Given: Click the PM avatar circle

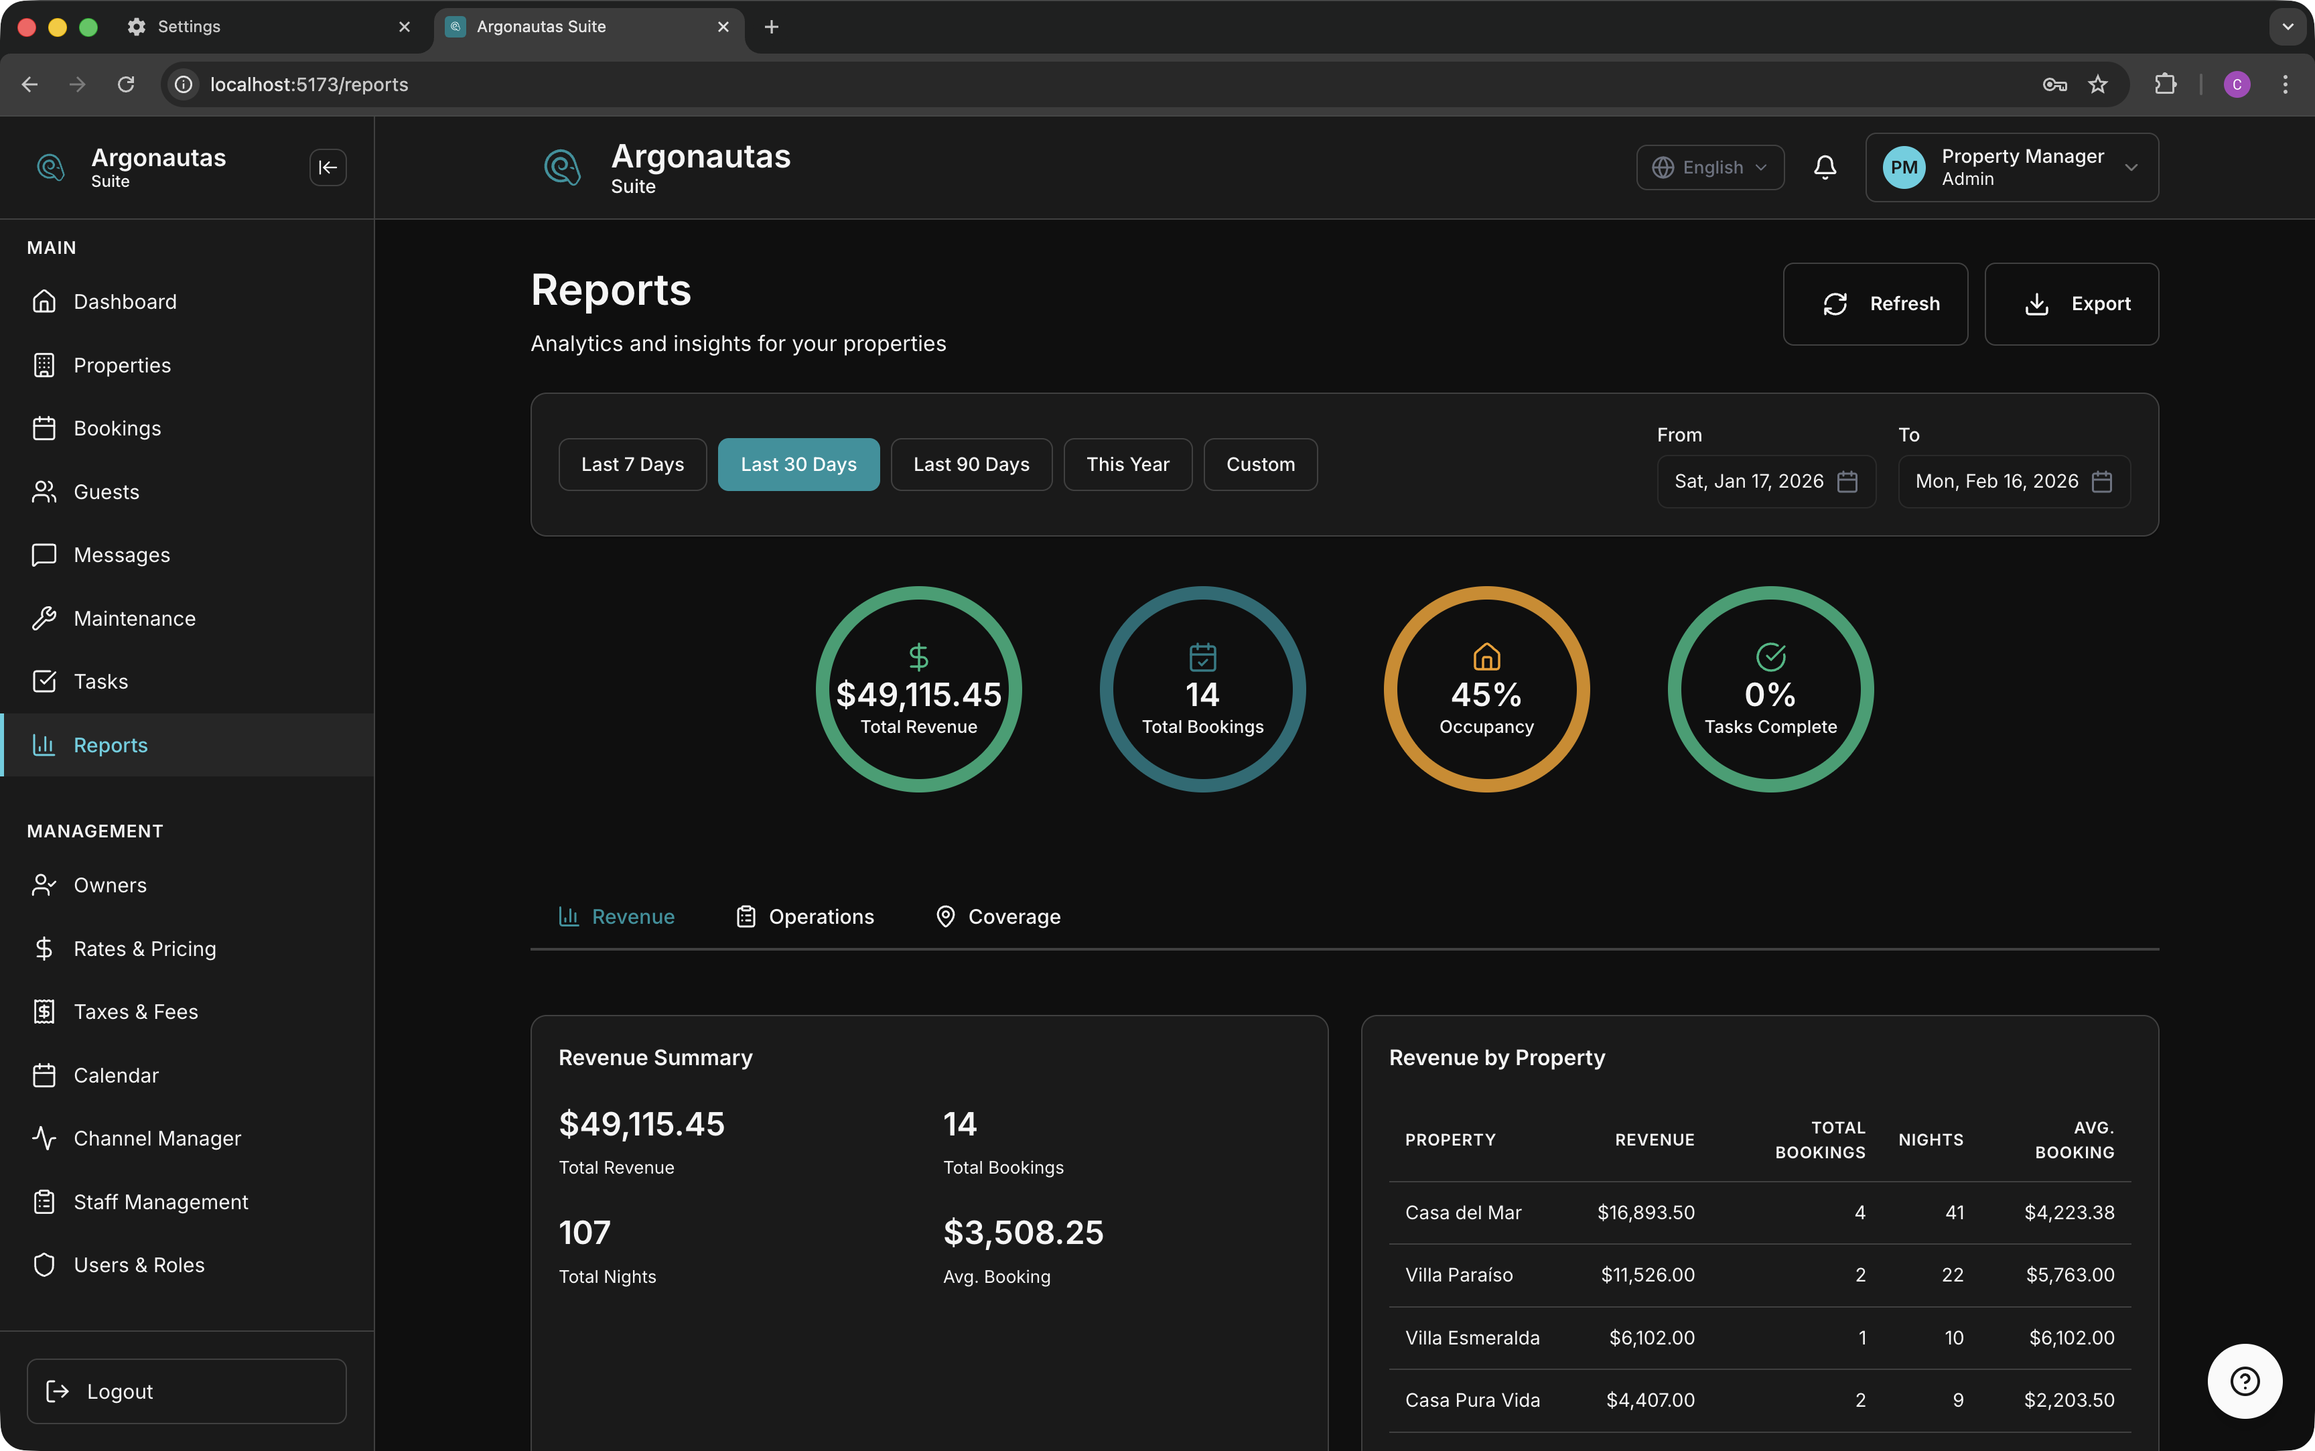Looking at the screenshot, I should (1904, 168).
